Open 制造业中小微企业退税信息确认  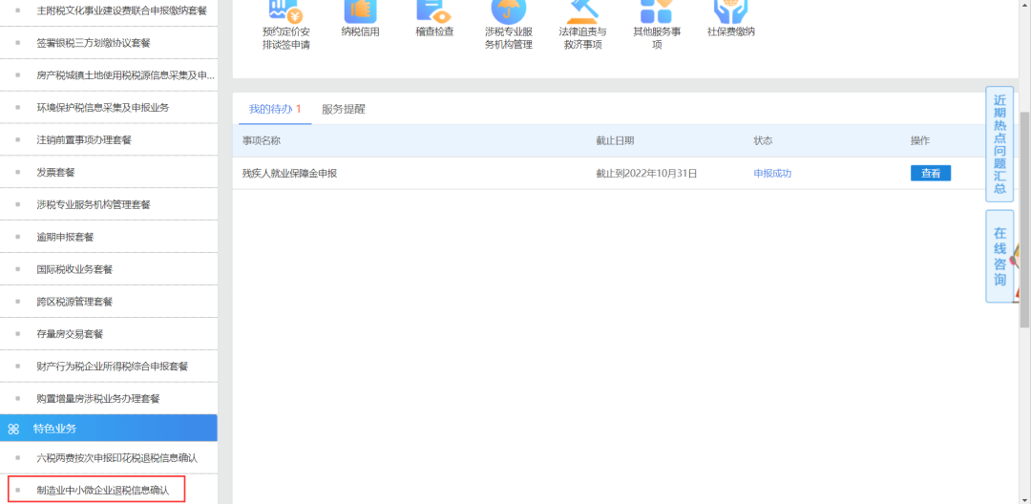[x=102, y=491]
